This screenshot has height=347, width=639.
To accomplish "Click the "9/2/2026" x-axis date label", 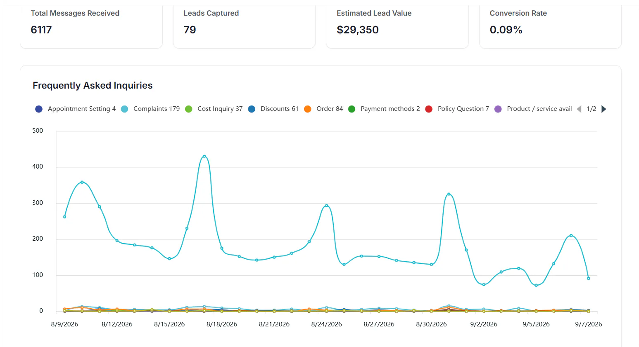I will pyautogui.click(x=484, y=324).
